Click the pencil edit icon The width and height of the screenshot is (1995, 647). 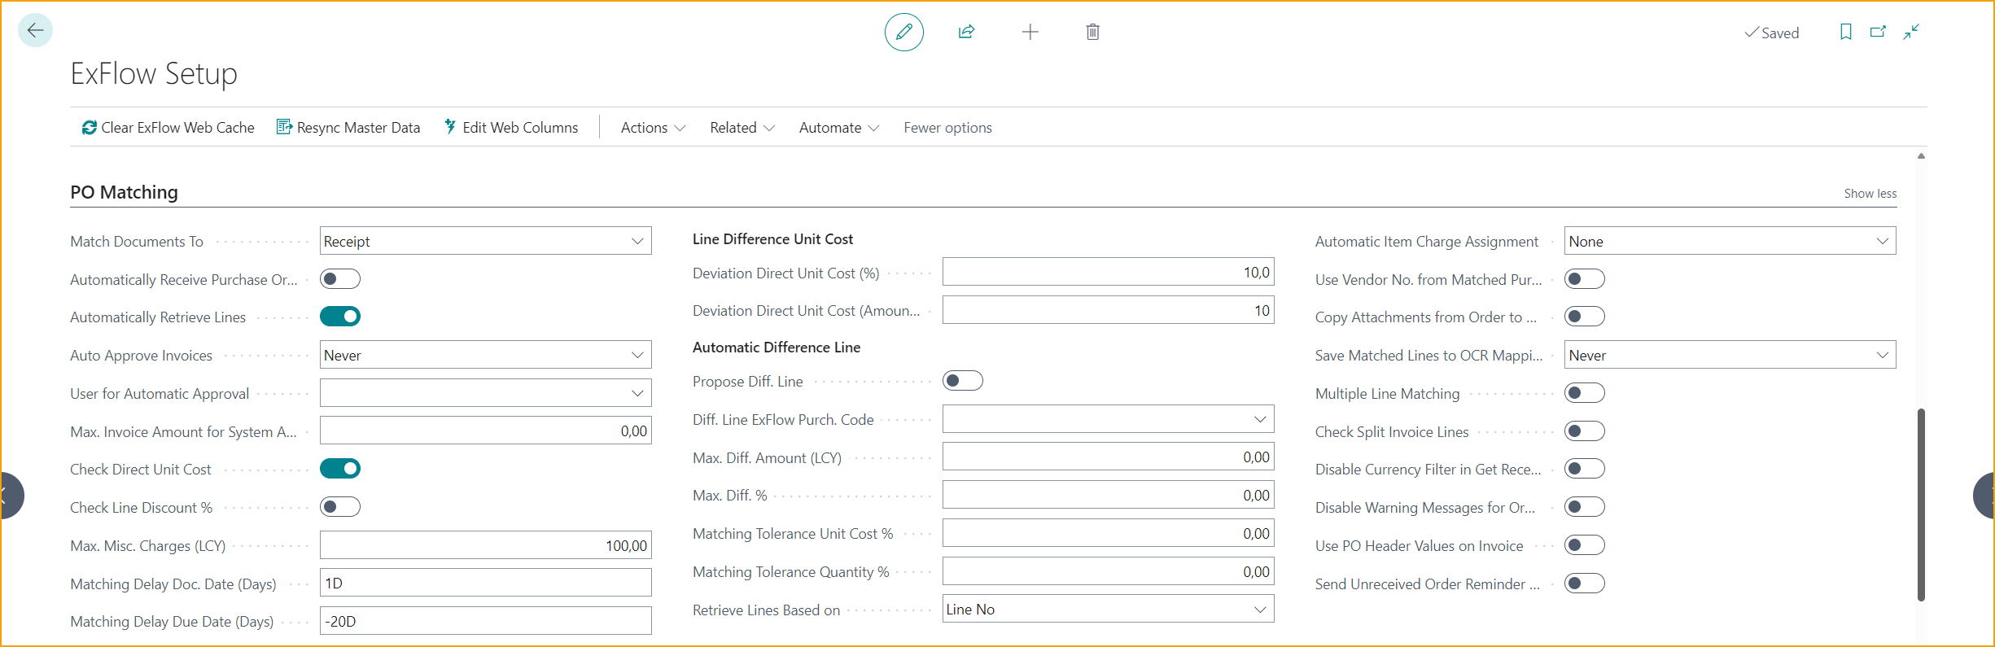(x=903, y=32)
